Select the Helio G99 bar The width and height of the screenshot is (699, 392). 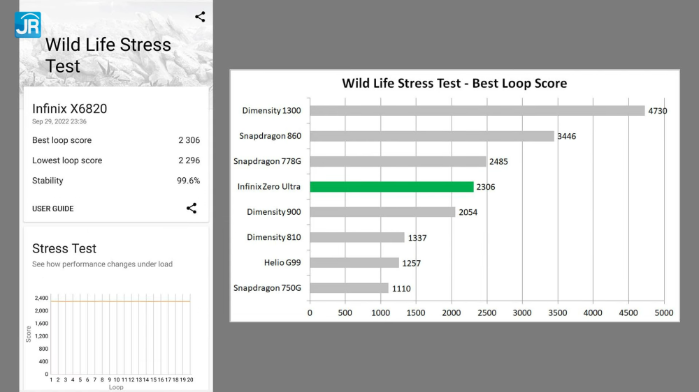(354, 263)
